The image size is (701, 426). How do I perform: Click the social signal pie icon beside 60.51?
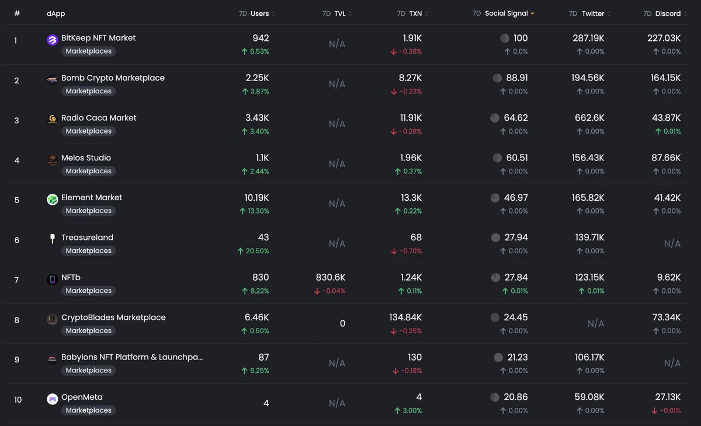[x=497, y=158]
